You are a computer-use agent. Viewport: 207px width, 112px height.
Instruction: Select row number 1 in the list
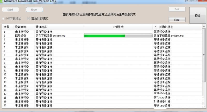(x=4, y=32)
